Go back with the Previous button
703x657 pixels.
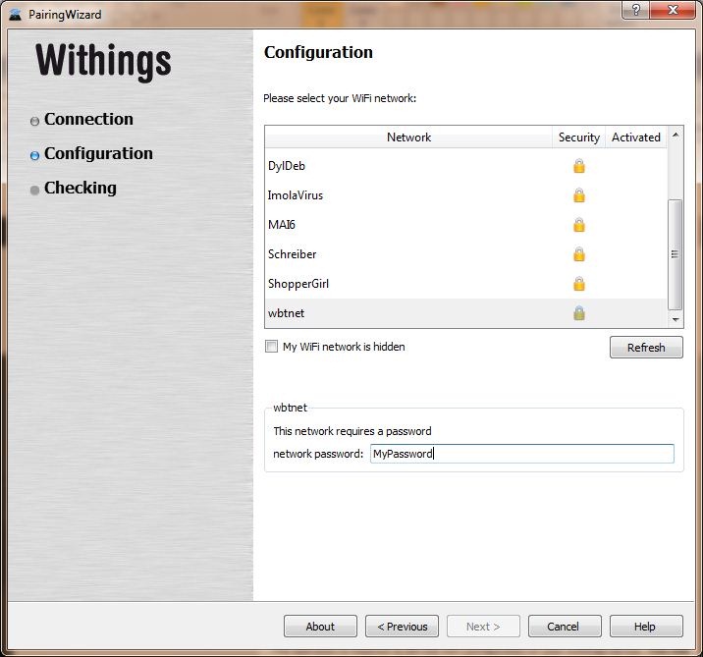pyautogui.click(x=403, y=626)
